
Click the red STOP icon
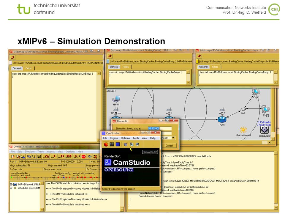coord(84,157)
